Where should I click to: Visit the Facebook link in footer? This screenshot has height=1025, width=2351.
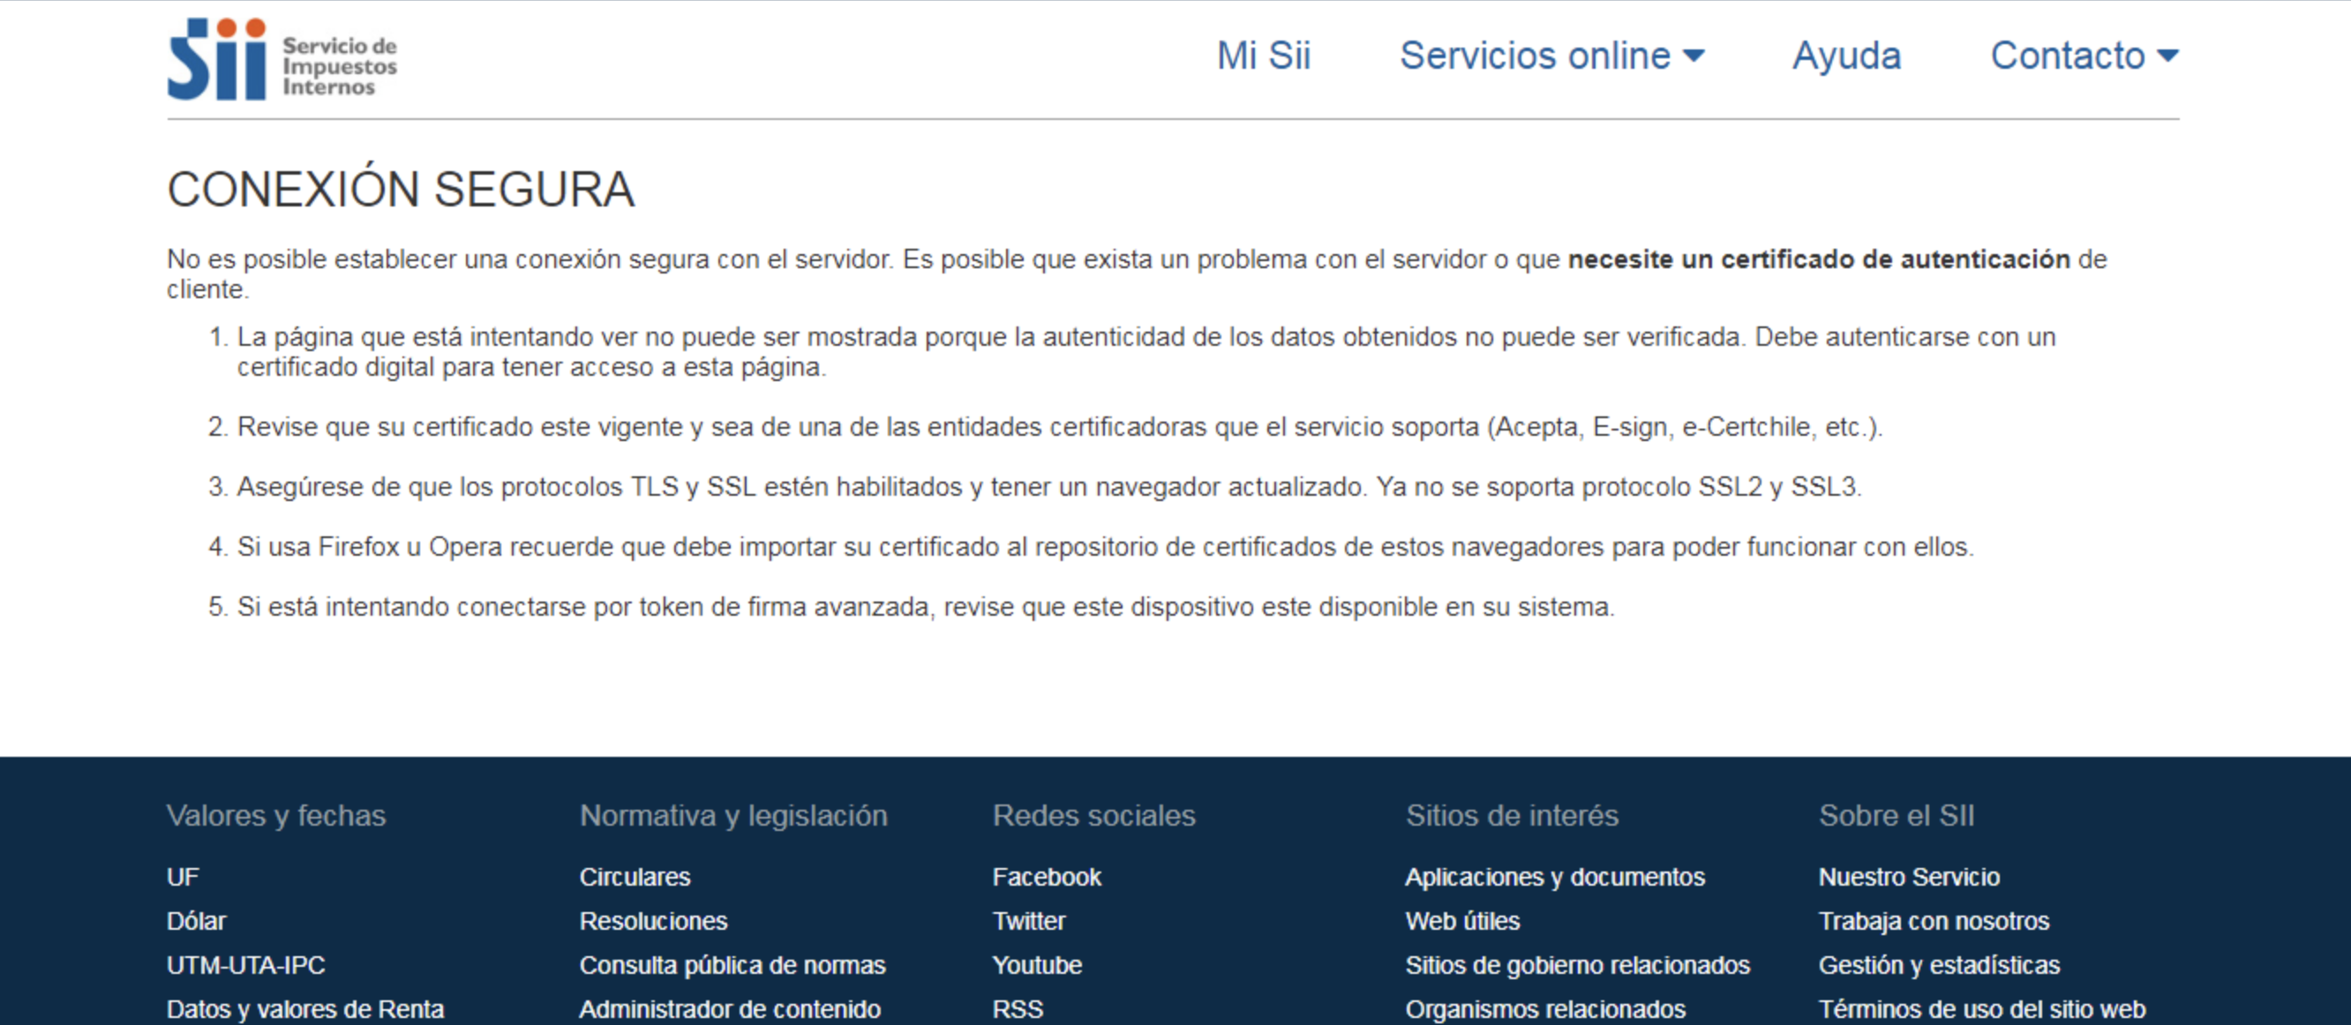click(1047, 876)
